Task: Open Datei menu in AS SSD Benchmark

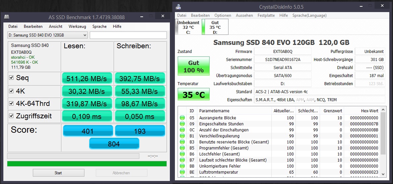Action: point(13,26)
